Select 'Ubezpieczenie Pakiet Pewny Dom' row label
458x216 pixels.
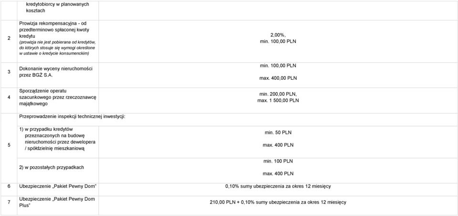(x=58, y=186)
